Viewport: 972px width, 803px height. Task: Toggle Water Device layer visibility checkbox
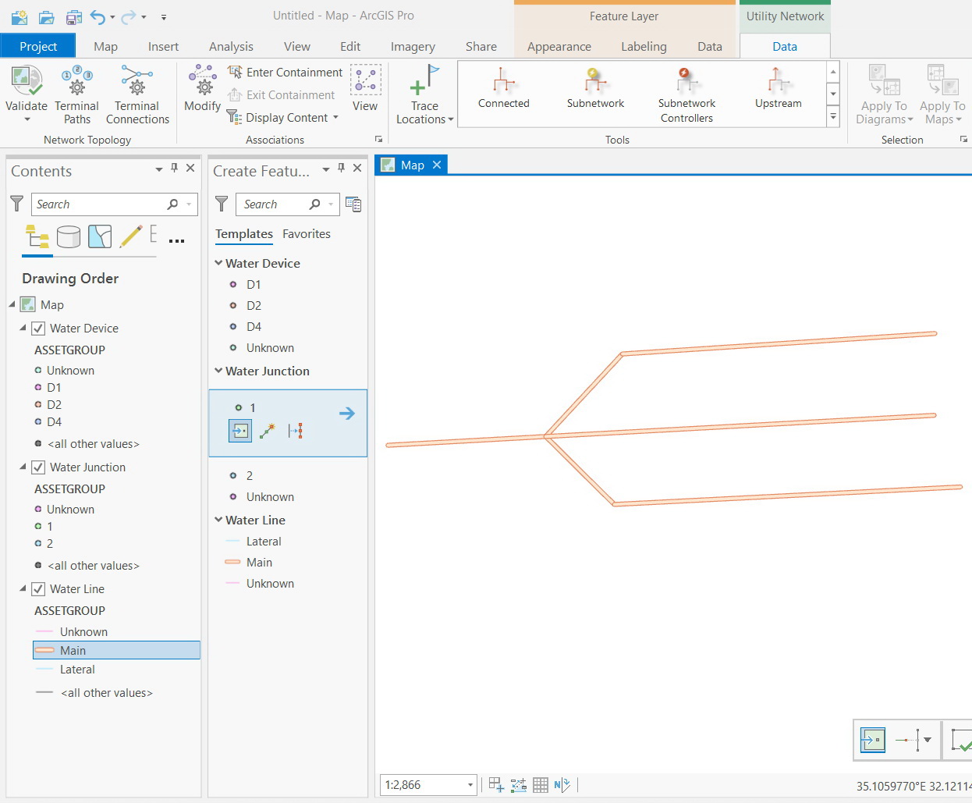point(37,329)
